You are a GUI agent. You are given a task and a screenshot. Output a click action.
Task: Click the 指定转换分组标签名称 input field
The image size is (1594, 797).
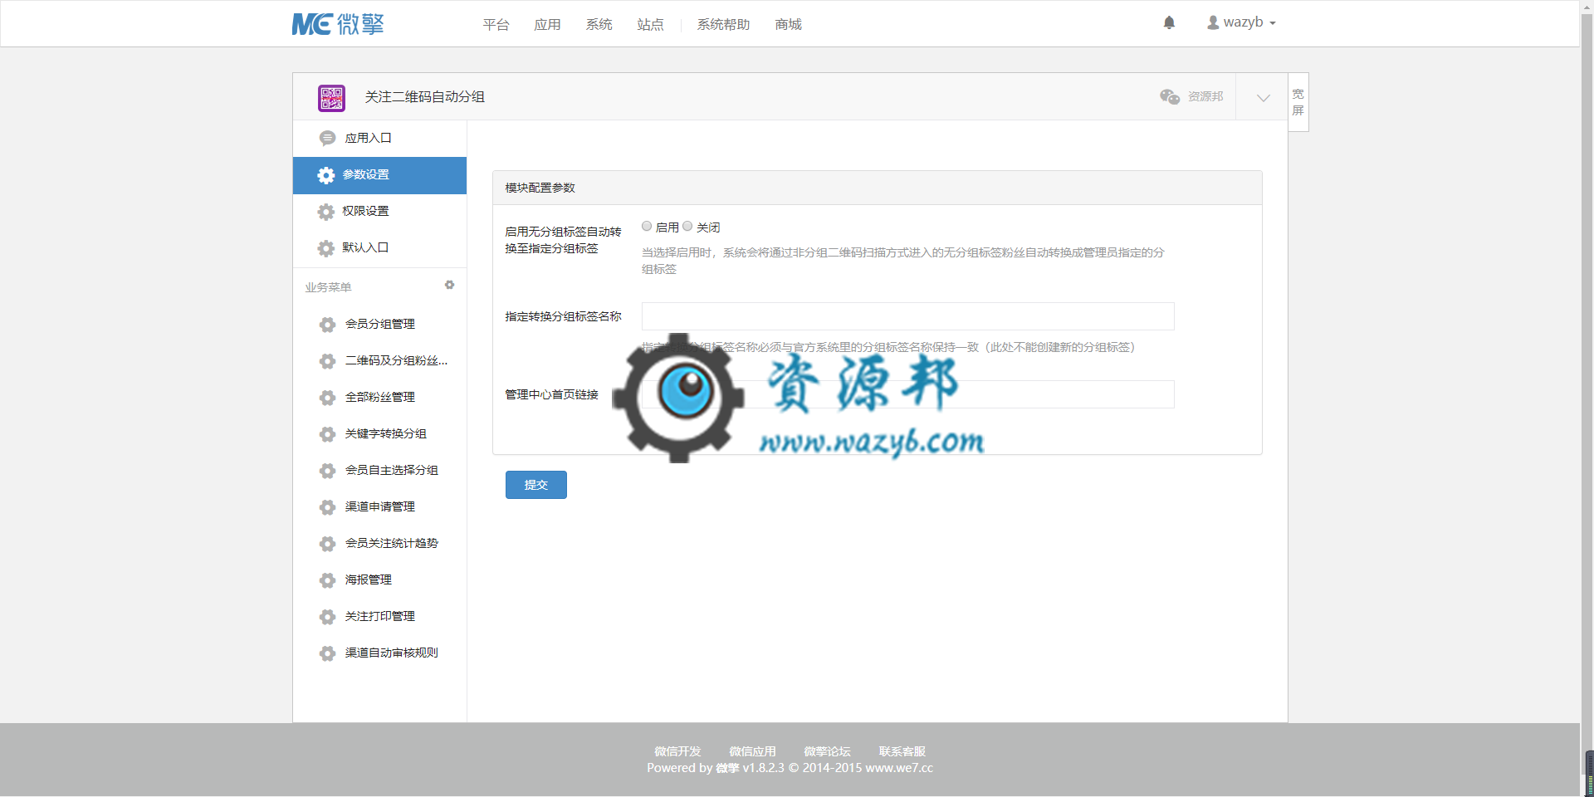click(908, 316)
